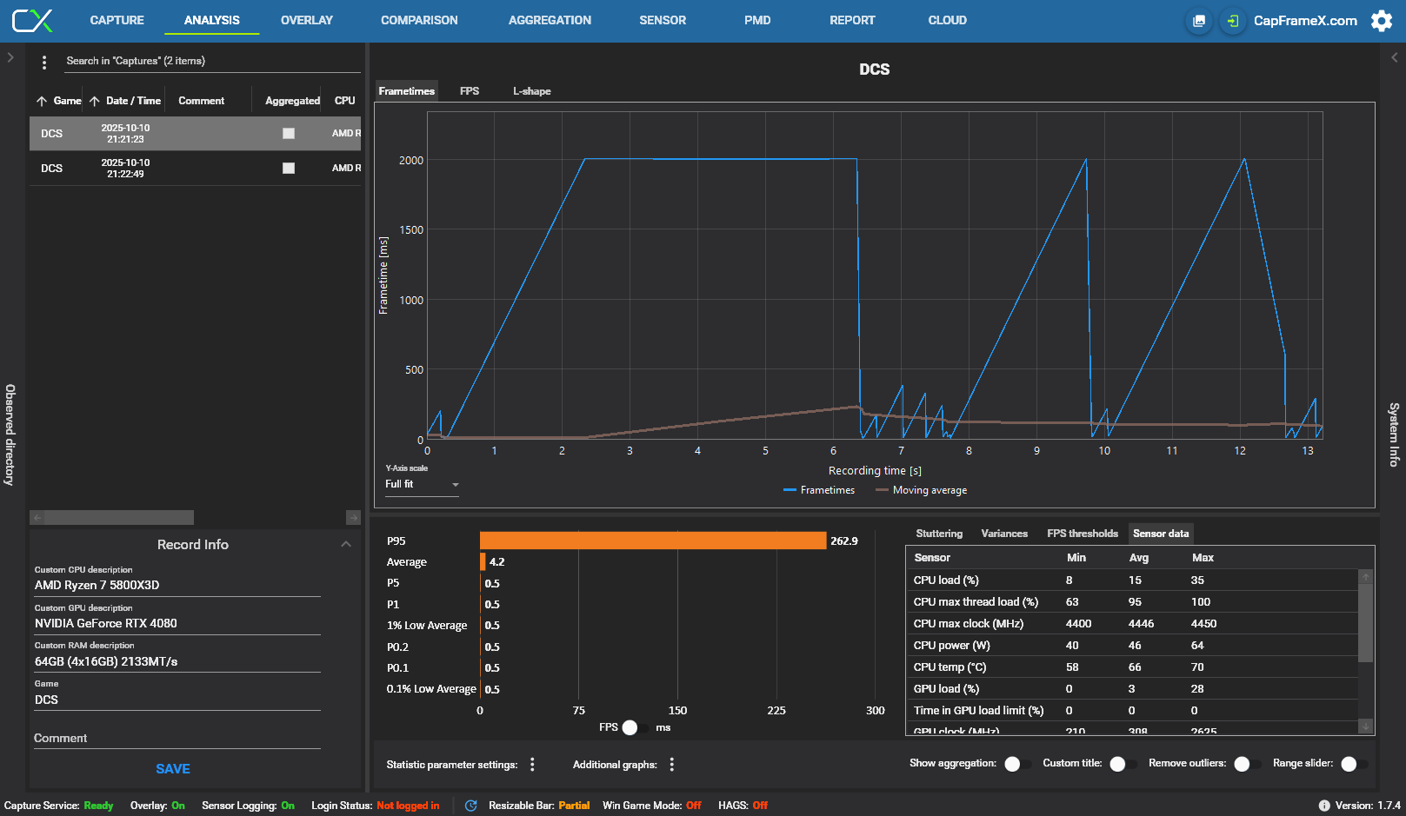
Task: Select the Sensor data tab
Action: pyautogui.click(x=1161, y=534)
